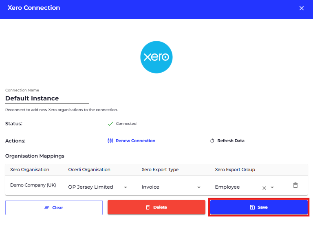Click the red Delete button
The height and width of the screenshot is (227, 313).
point(156,207)
